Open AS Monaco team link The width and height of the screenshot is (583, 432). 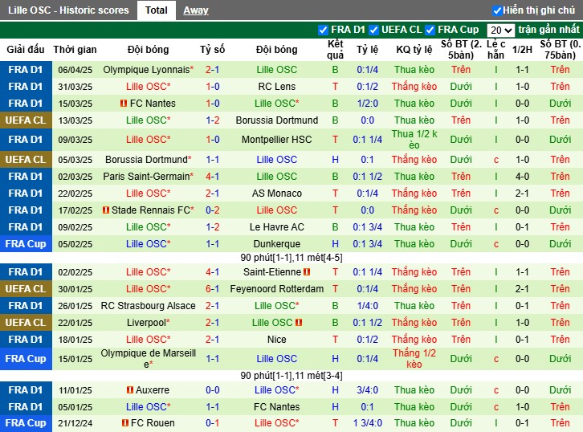276,194
